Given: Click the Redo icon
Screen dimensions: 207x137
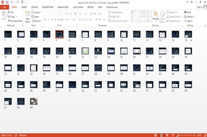Looking at the screenshot, I should 18,2.
